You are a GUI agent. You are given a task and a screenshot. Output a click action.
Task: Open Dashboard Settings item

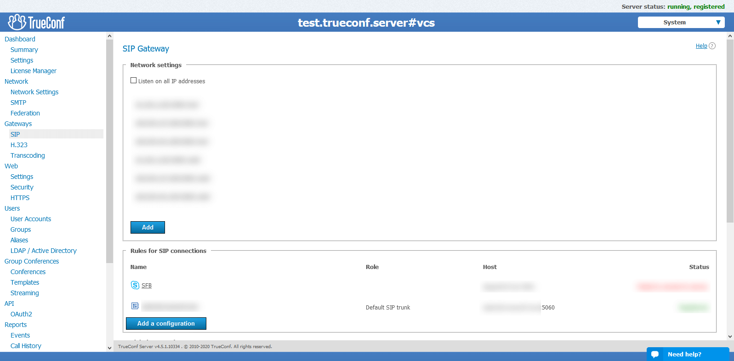22,60
